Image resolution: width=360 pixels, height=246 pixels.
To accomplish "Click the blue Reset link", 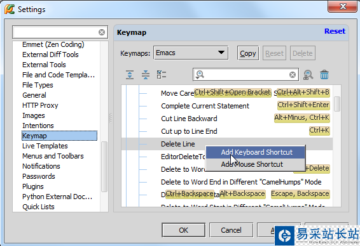I will point(335,31).
